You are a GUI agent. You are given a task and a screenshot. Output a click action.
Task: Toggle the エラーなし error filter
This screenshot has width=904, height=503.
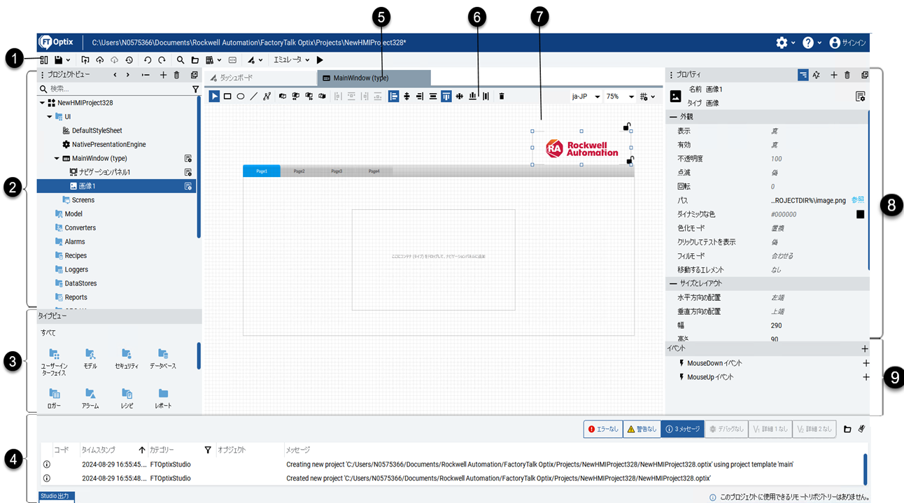[602, 429]
